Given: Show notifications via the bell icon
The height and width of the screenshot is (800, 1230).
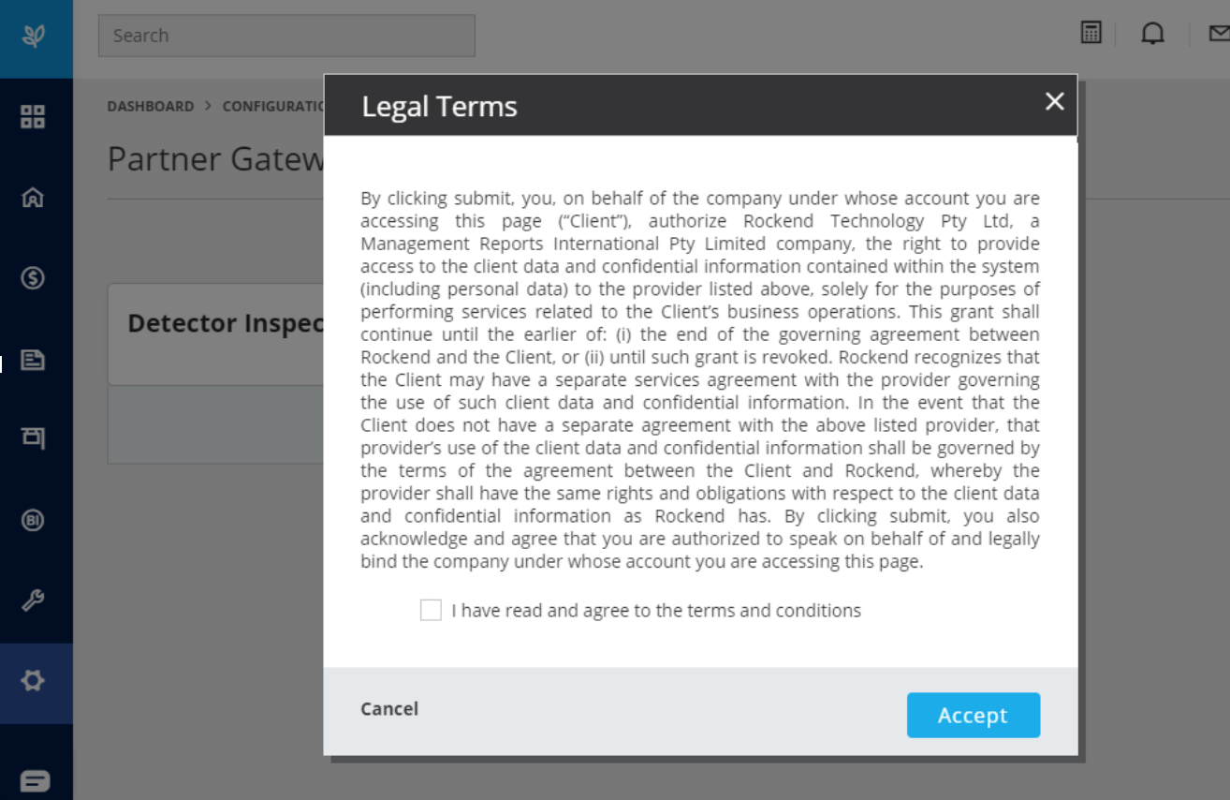Looking at the screenshot, I should [x=1152, y=35].
